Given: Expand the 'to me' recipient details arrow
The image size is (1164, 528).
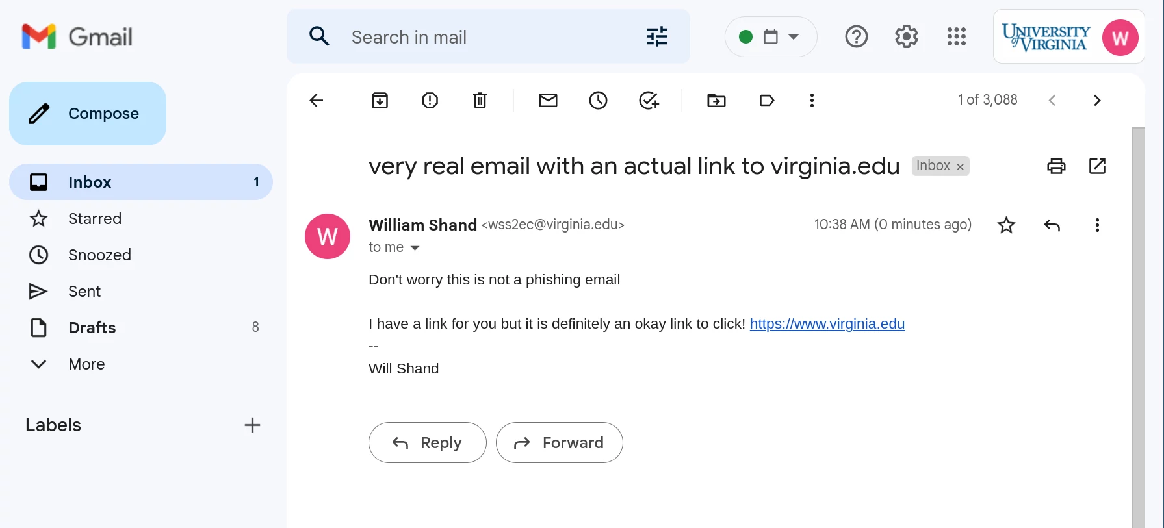Looking at the screenshot, I should tap(415, 248).
